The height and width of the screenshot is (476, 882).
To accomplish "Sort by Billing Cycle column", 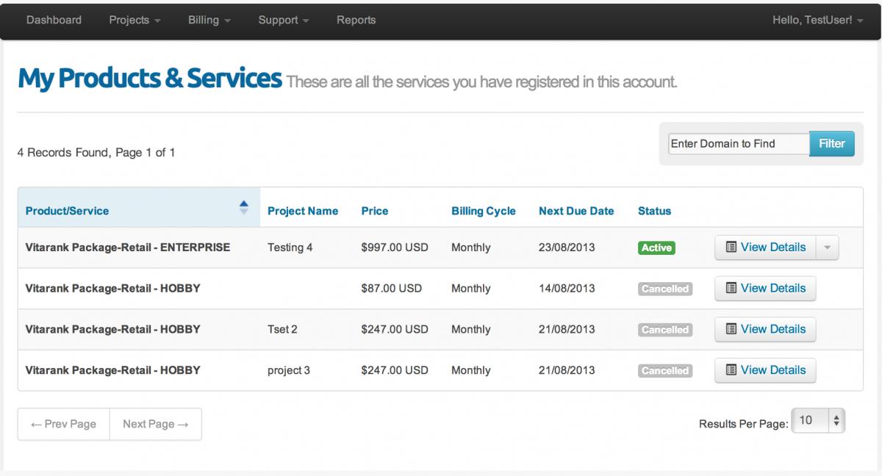I will 484,211.
